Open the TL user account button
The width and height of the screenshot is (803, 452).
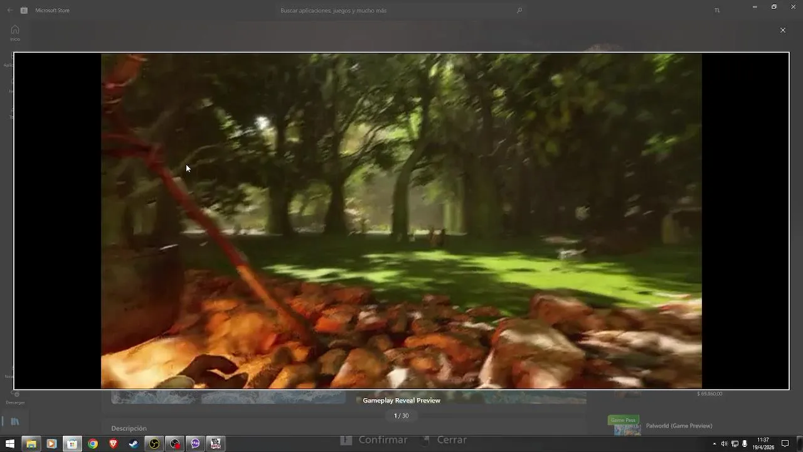coord(717,10)
